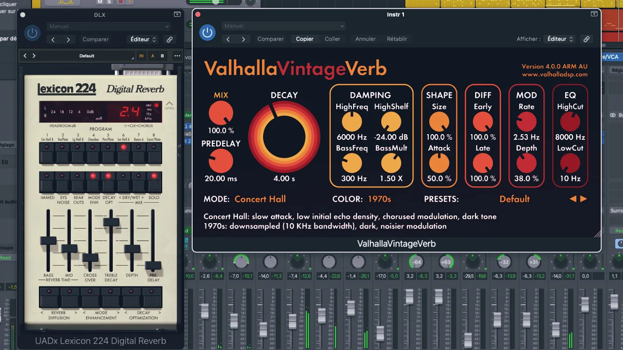Open the Éditeur view selector on the DLX plugin
Image resolution: width=623 pixels, height=350 pixels.
[x=142, y=39]
